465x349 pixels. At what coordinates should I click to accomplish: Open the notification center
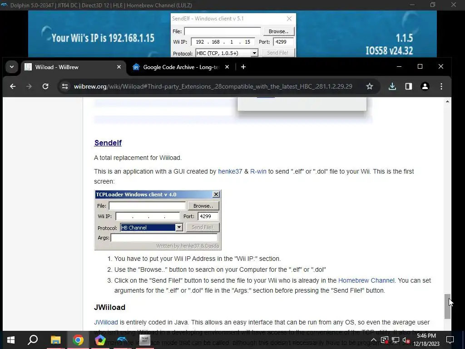[x=450, y=340]
